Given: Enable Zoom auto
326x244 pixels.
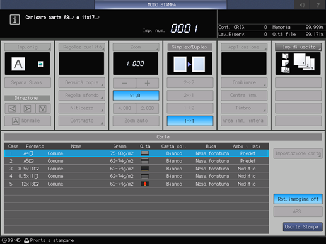Looking at the screenshot, I should point(136,121).
